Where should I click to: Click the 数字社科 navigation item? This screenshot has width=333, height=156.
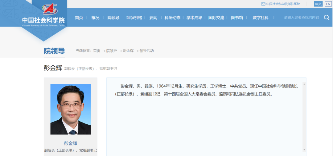pos(260,18)
